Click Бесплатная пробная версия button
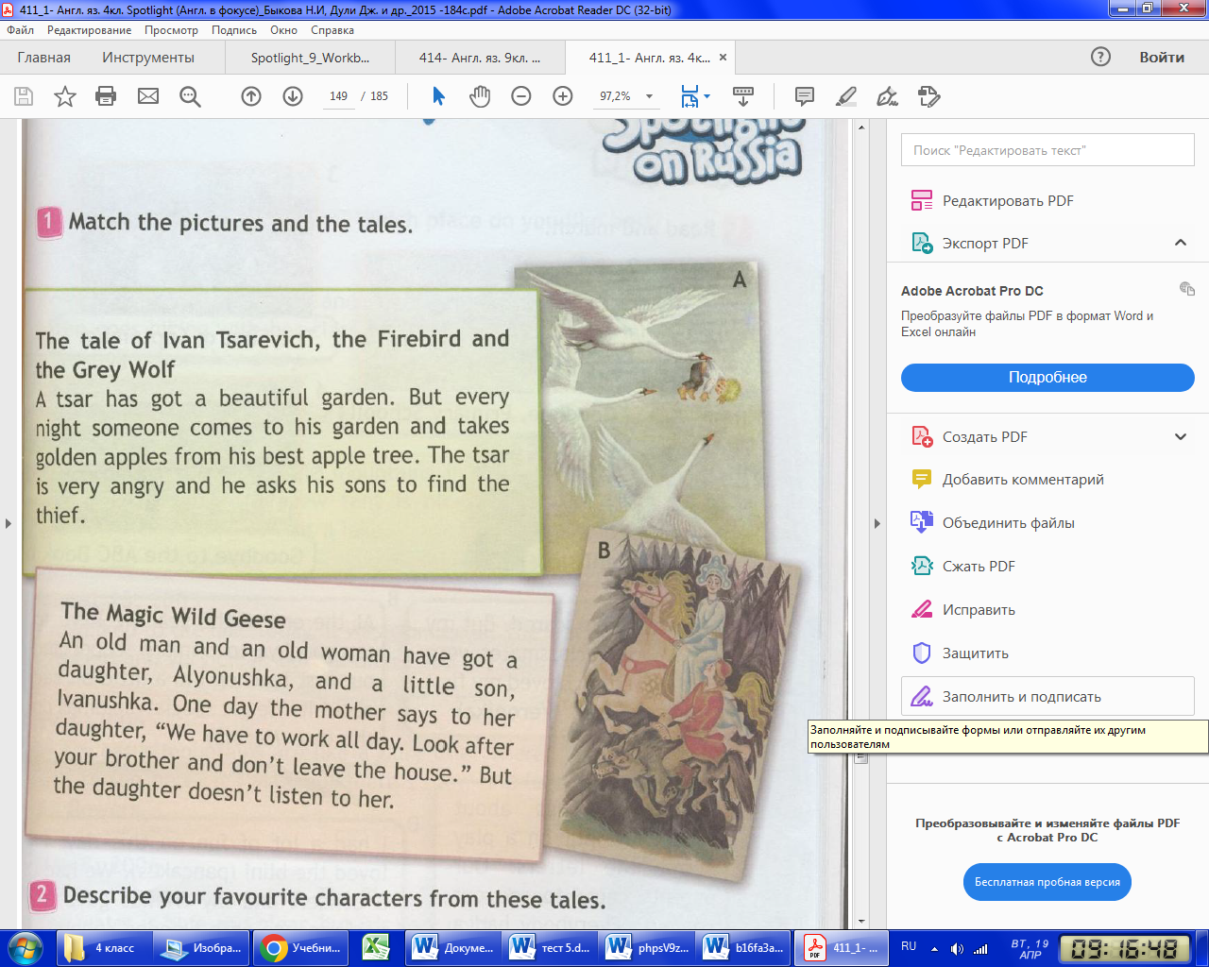 (1047, 882)
